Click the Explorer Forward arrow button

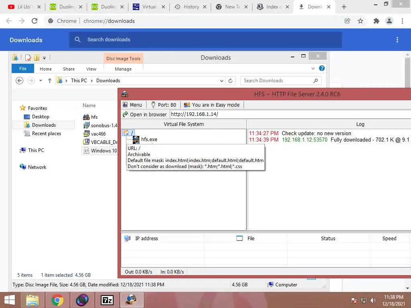pyautogui.click(x=31, y=80)
